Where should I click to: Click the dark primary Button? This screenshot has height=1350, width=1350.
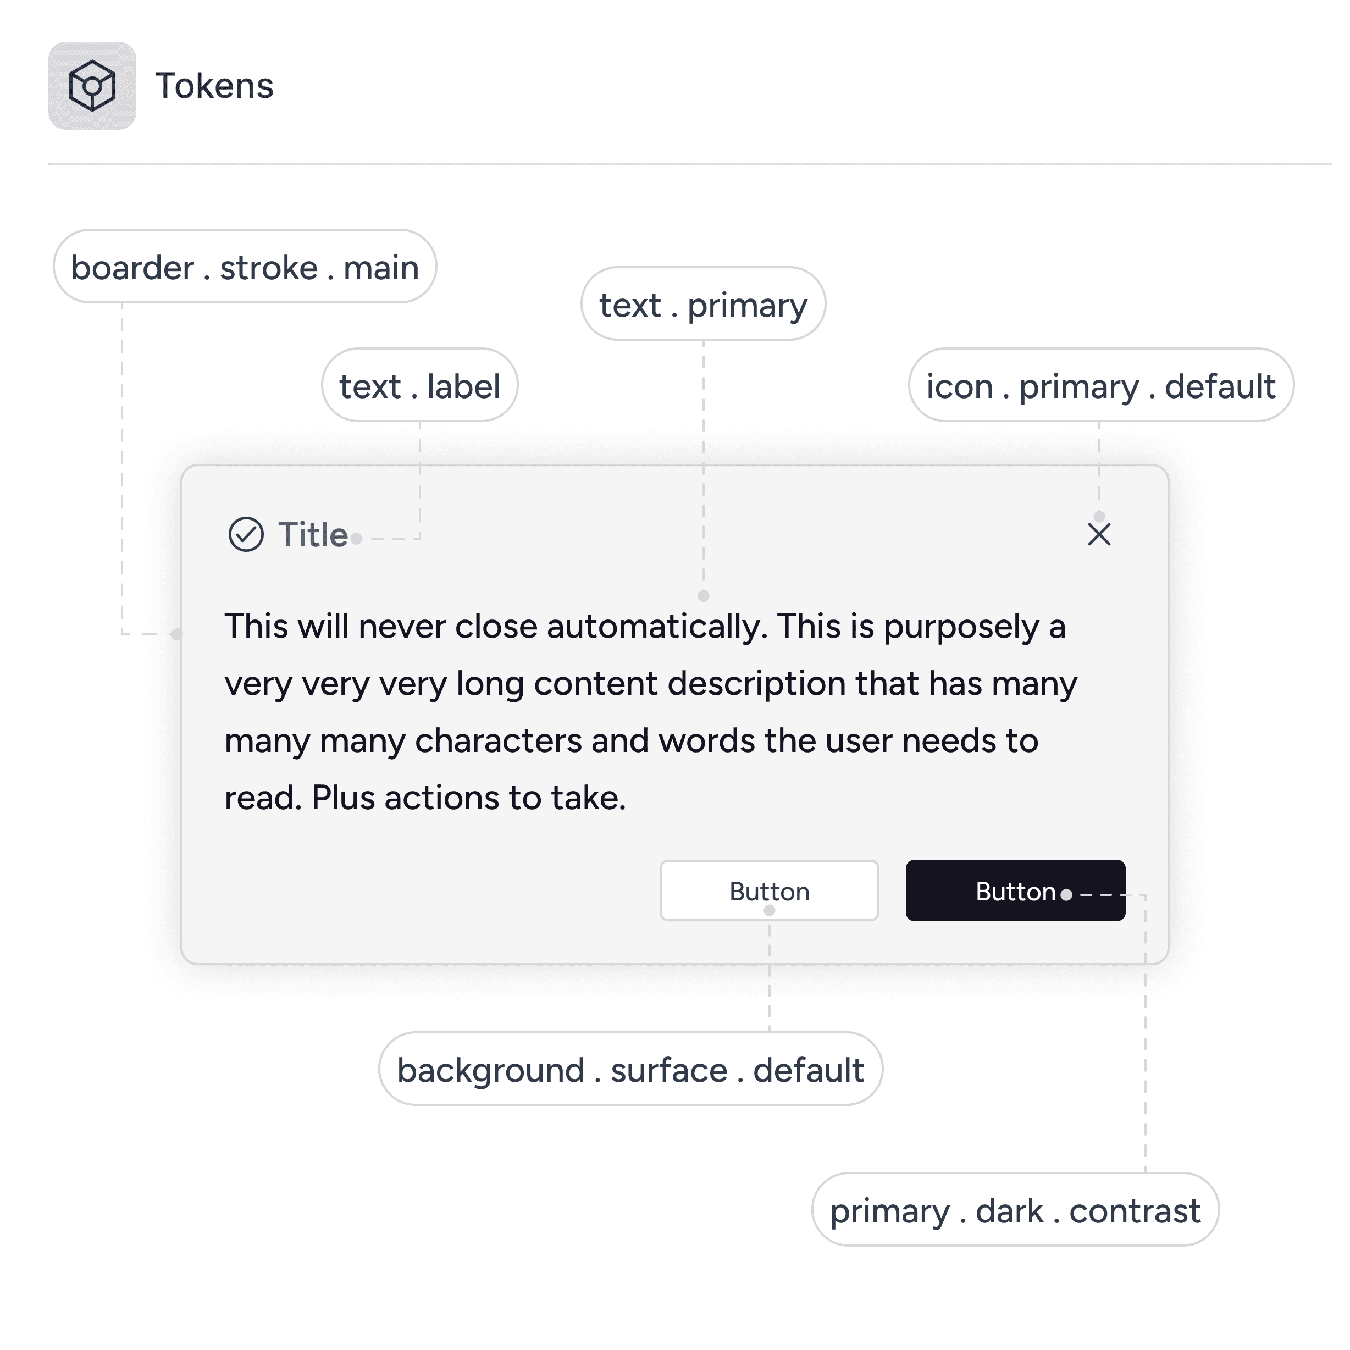pyautogui.click(x=1015, y=891)
